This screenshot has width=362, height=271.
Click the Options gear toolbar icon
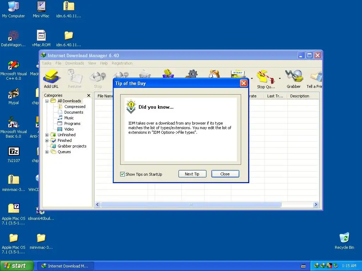point(192,74)
